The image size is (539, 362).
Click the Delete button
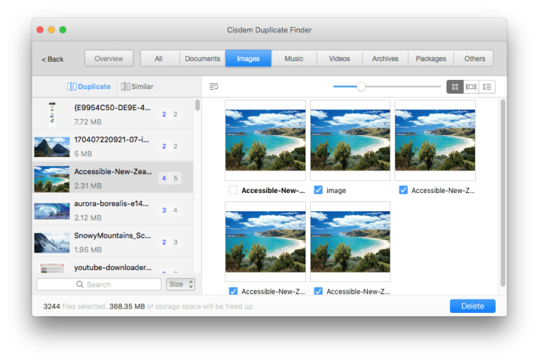(x=472, y=307)
